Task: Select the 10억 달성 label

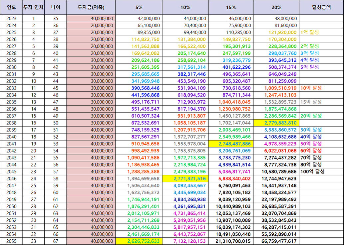Action: pos(311,88)
